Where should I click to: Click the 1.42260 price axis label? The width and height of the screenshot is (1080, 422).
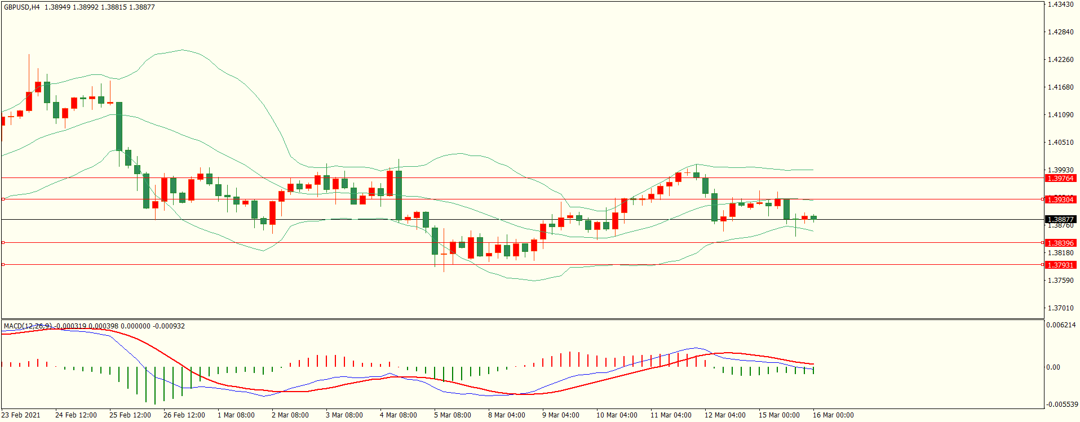point(1060,60)
